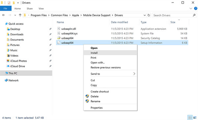Choose Install from the context menu

click(x=110, y=53)
